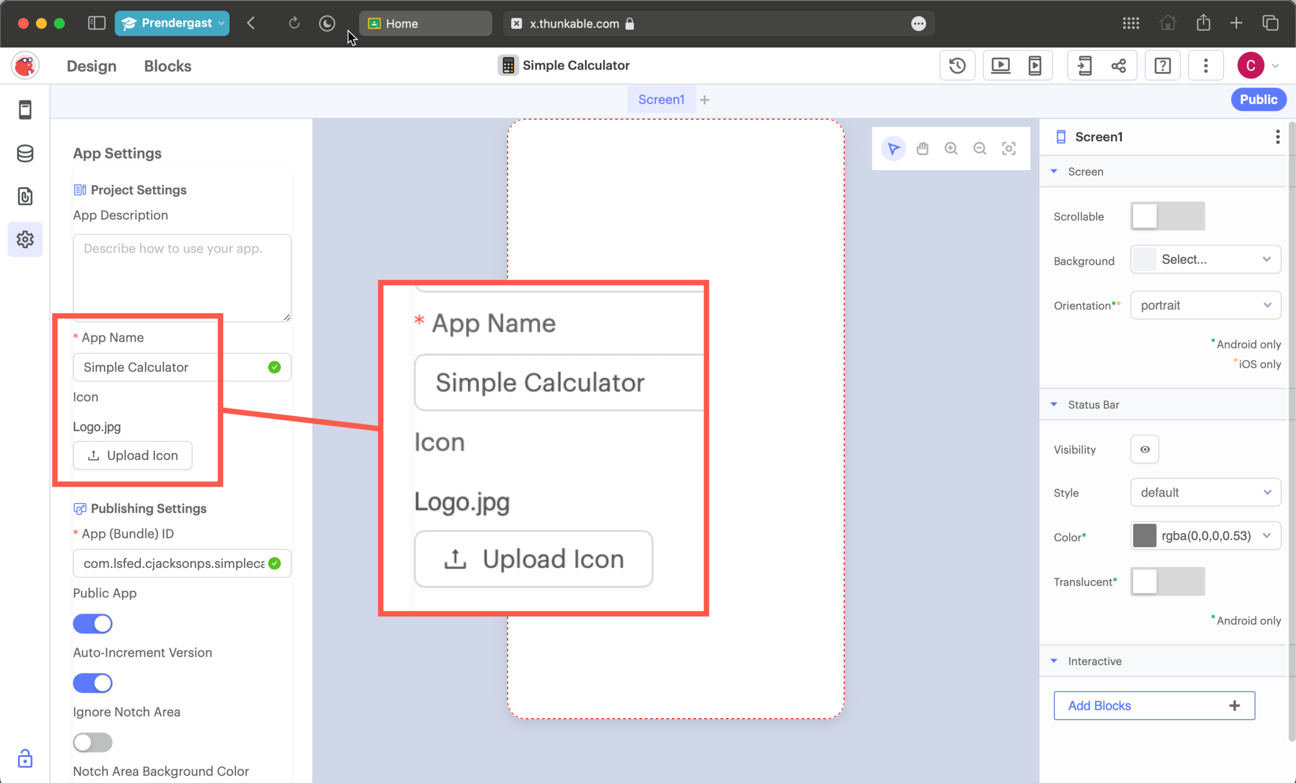1296x783 pixels.
Task: Enable the Ignore Notch Area toggle
Action: pos(92,742)
